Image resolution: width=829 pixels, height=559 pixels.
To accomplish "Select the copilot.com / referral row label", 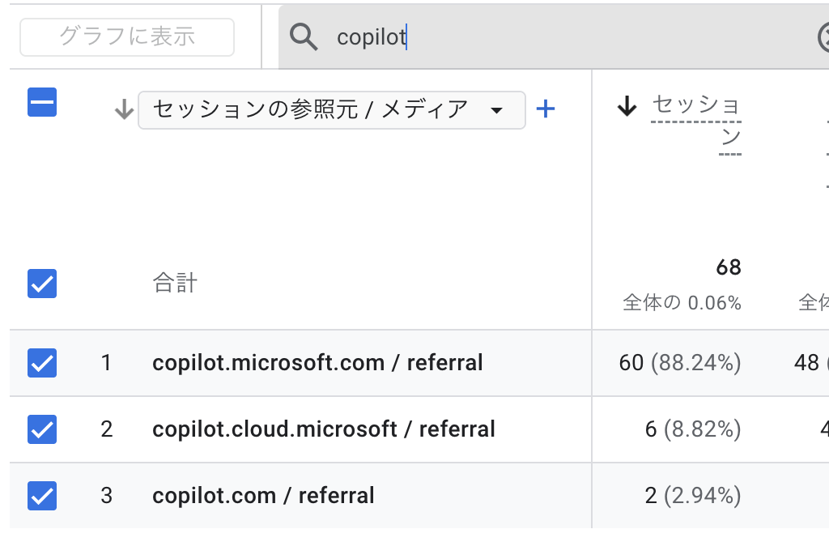I will coord(263,496).
